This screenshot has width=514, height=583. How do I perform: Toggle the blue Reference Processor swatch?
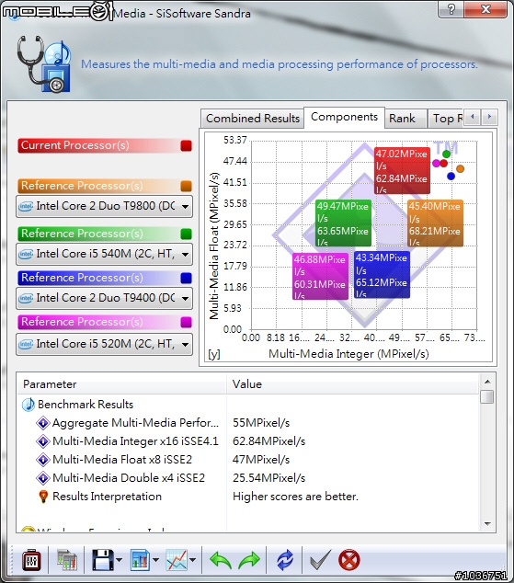point(187,278)
